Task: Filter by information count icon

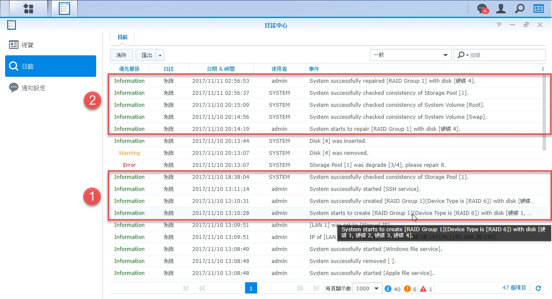Action: (388, 289)
